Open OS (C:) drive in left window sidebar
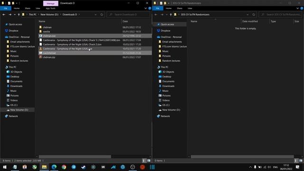 (14, 105)
